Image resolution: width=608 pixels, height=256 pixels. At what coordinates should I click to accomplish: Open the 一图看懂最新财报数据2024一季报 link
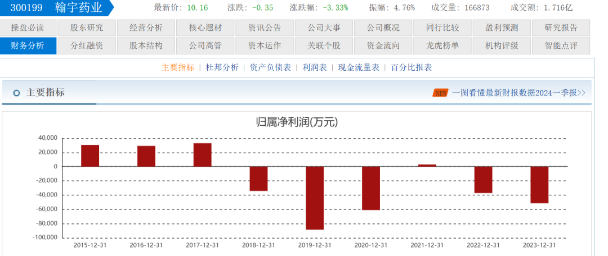coord(518,93)
